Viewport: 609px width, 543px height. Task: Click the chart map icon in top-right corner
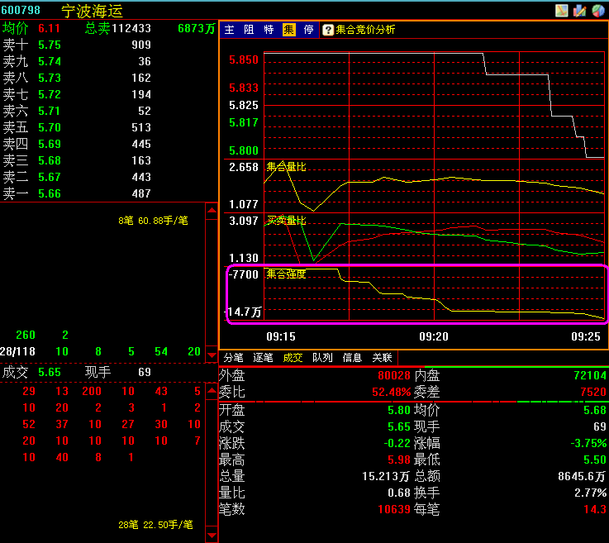562,10
